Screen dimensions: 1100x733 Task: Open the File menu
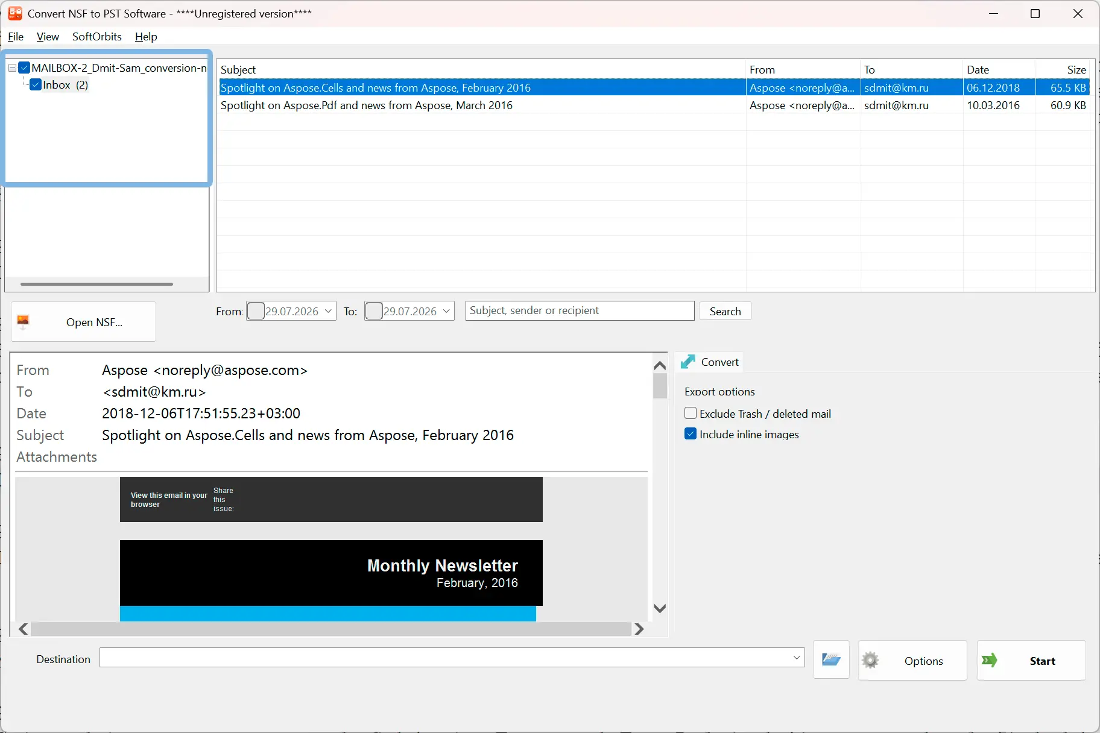click(16, 37)
